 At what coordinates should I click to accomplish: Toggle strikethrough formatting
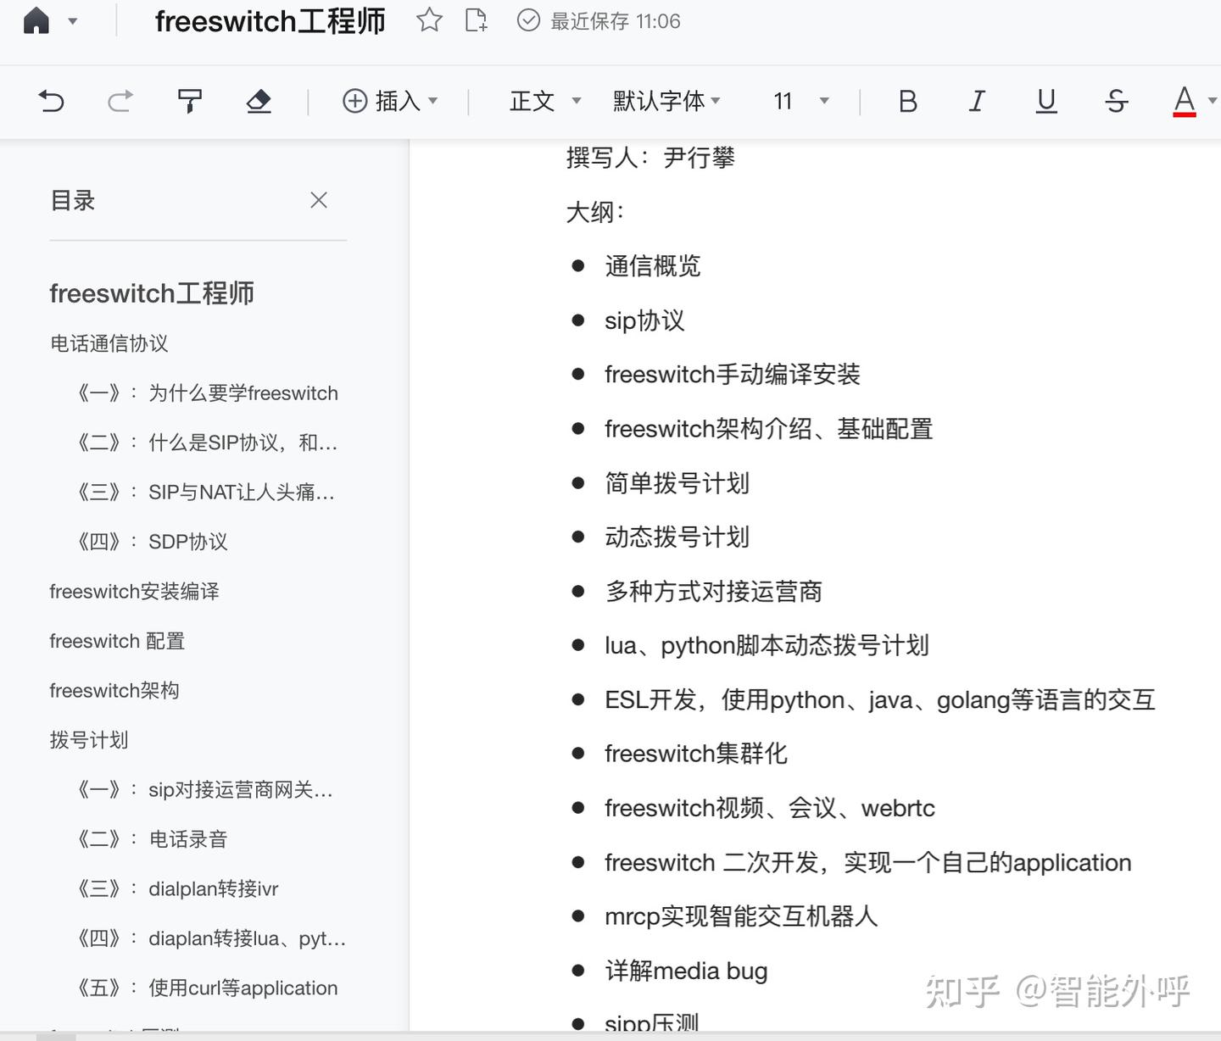(1116, 101)
